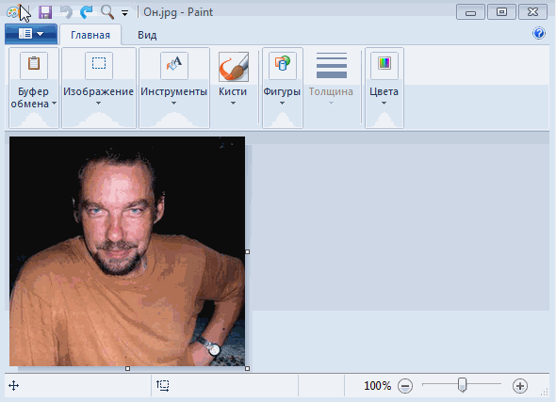Open the blue Paint file menu button
556x402 pixels.
(31, 34)
